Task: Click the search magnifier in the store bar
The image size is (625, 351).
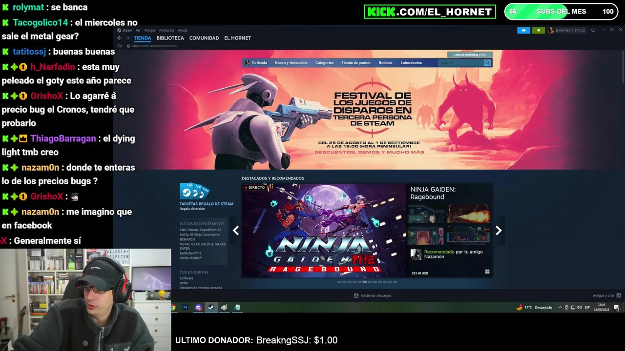Action: pyautogui.click(x=487, y=63)
